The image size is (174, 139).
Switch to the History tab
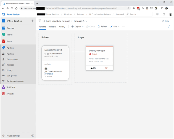coord(62,27)
